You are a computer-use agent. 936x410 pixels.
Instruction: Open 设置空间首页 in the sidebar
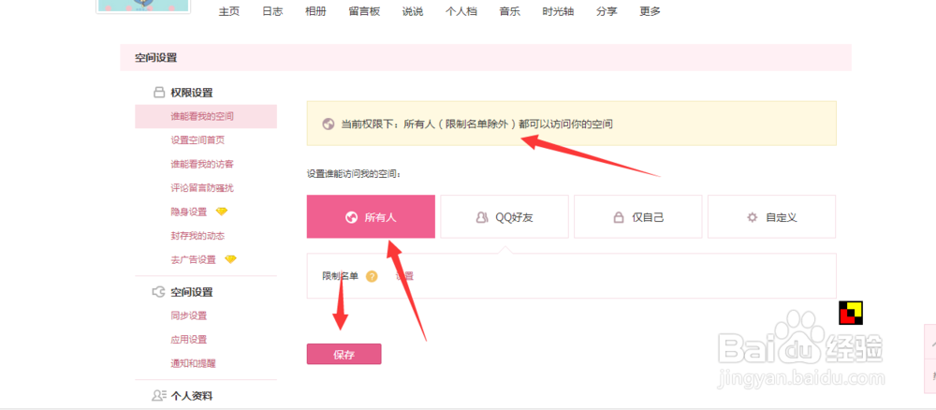point(197,140)
